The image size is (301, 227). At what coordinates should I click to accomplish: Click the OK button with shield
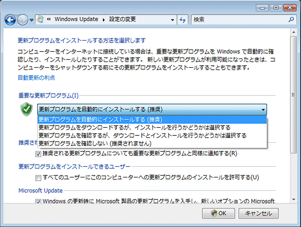pyautogui.click(x=218, y=213)
